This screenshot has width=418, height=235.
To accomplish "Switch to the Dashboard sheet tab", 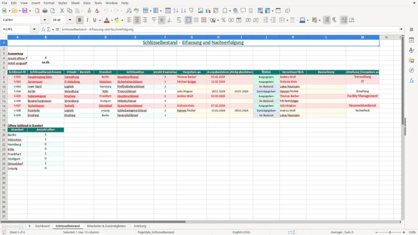I will [x=42, y=226].
